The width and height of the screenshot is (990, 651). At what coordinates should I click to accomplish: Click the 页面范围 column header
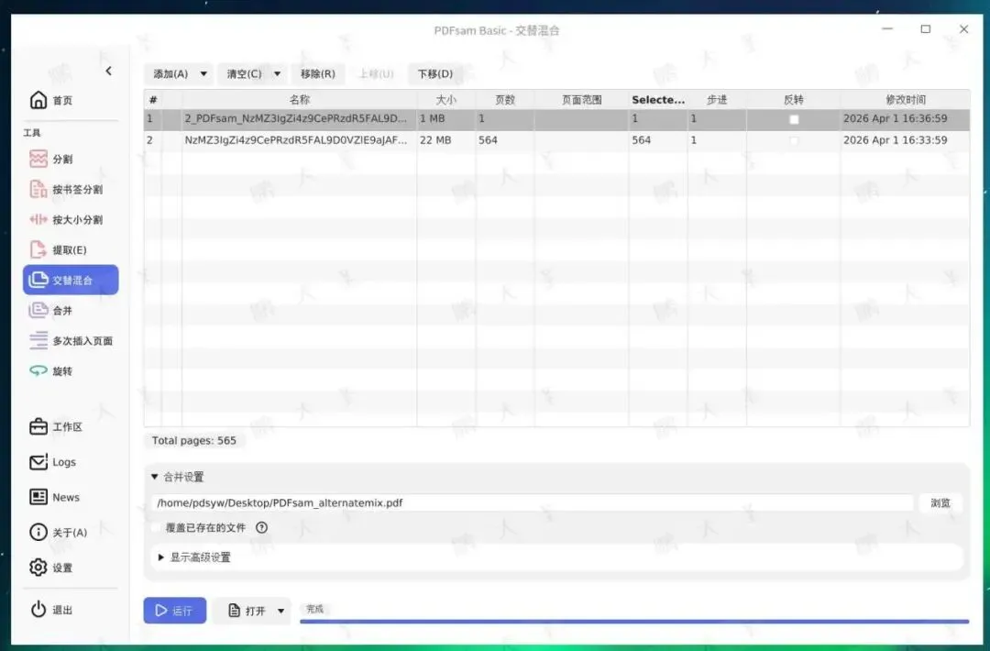coord(581,100)
